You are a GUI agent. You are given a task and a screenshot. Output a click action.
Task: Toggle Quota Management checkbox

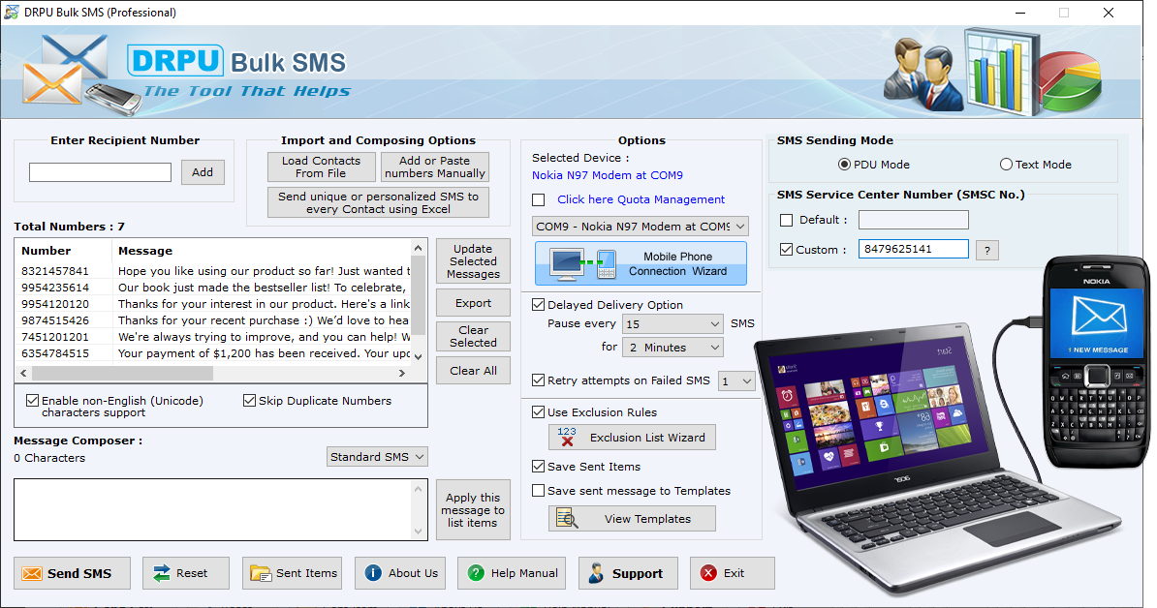(539, 199)
